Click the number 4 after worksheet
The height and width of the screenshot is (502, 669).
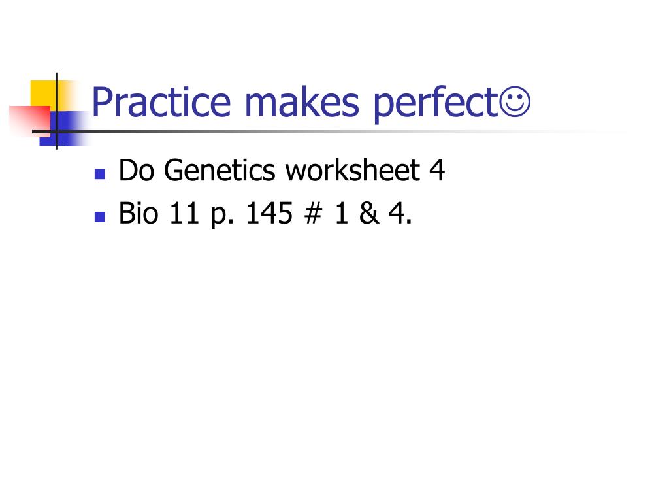(x=437, y=171)
